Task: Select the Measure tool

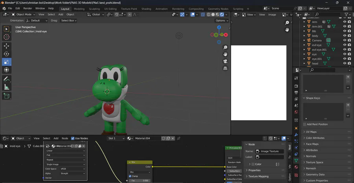Action: coord(7,87)
